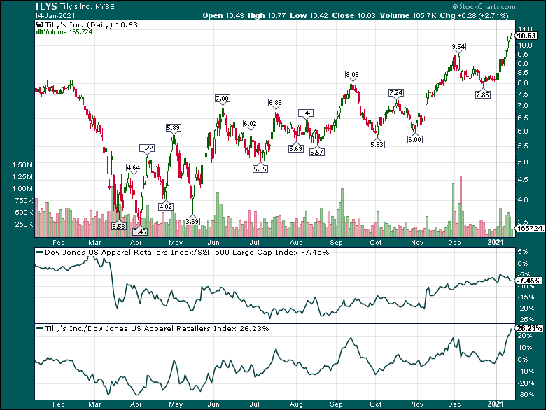Click the -7.45% apparel index value tag
Screen dimensions: 546x410
tap(528, 281)
